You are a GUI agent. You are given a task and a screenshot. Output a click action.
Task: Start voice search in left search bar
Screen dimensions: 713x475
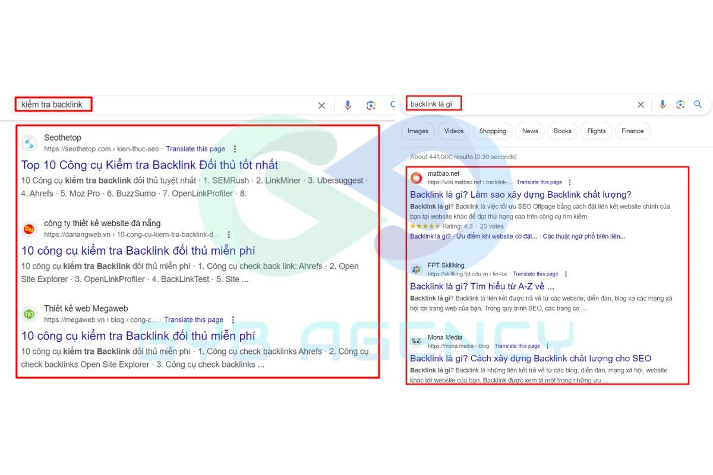(x=348, y=105)
